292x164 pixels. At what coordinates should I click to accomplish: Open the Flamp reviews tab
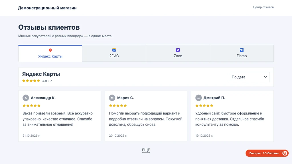point(242,53)
